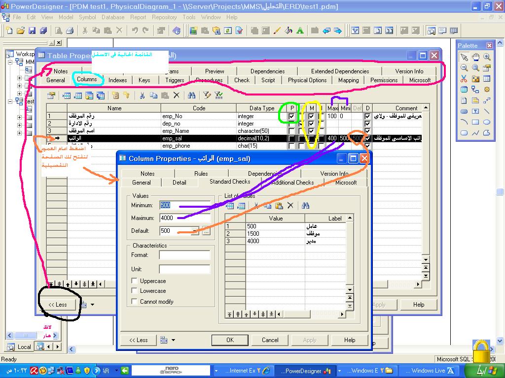Enable the Uppercase checkbox
Screen dimensions: 505x378
pos(134,281)
